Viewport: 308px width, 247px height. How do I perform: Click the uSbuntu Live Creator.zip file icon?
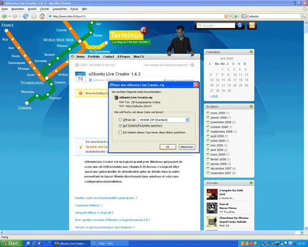click(116, 98)
